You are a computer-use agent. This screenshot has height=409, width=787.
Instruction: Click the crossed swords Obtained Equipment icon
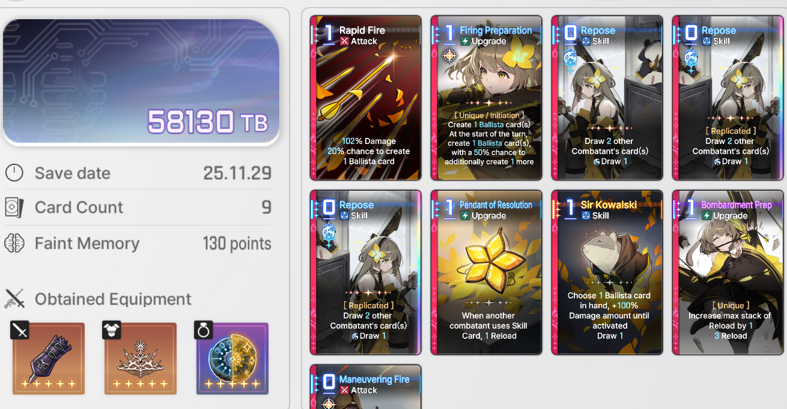pos(14,299)
